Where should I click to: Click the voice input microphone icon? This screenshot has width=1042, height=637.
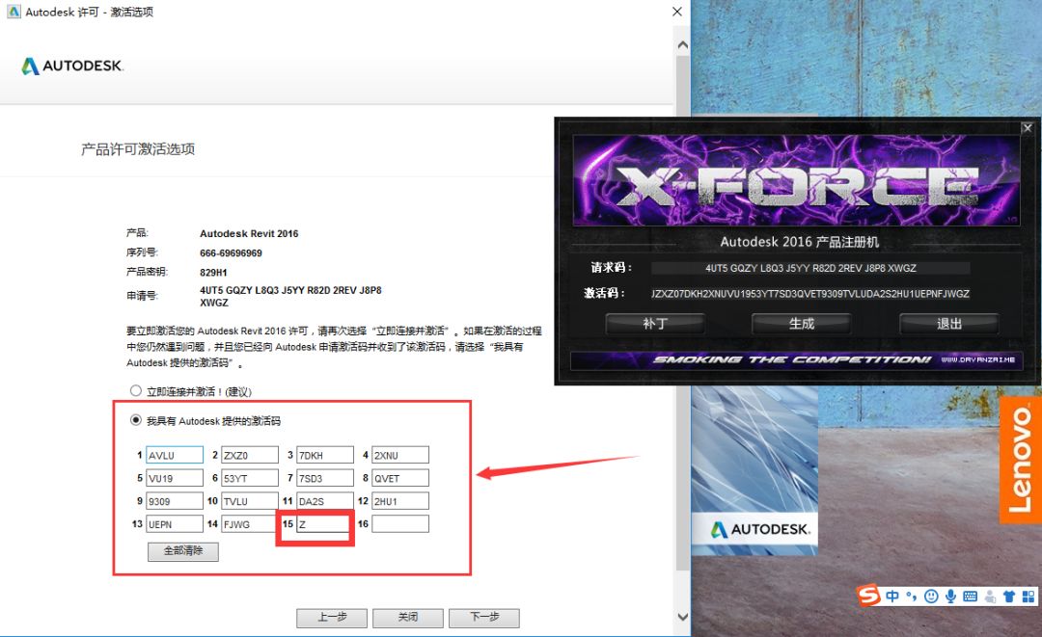click(x=951, y=596)
